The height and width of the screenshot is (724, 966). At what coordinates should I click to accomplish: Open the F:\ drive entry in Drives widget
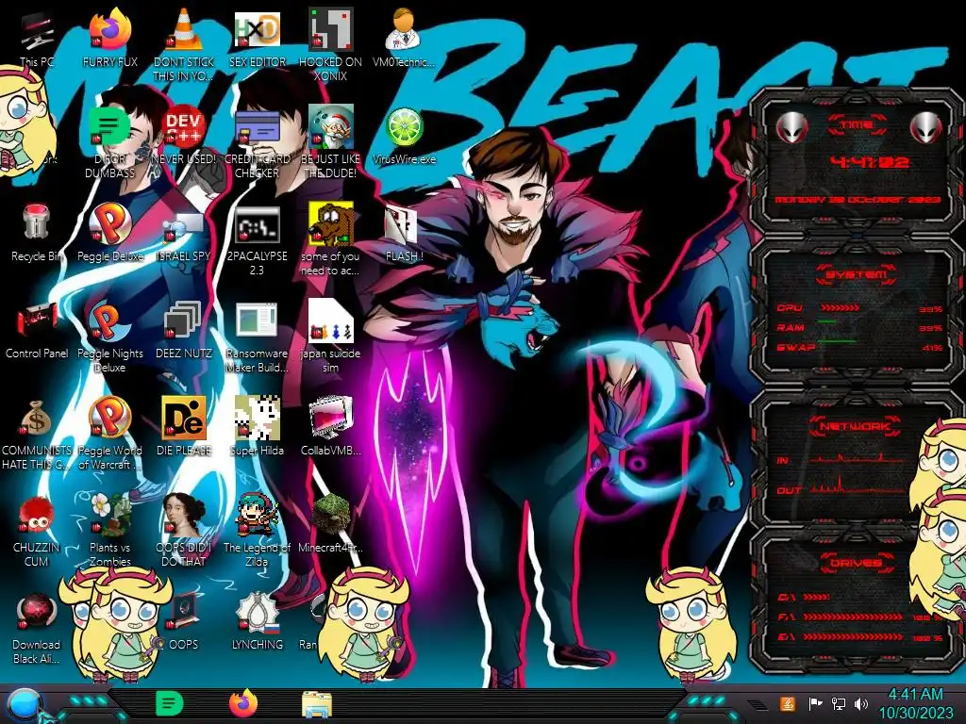coord(858,617)
